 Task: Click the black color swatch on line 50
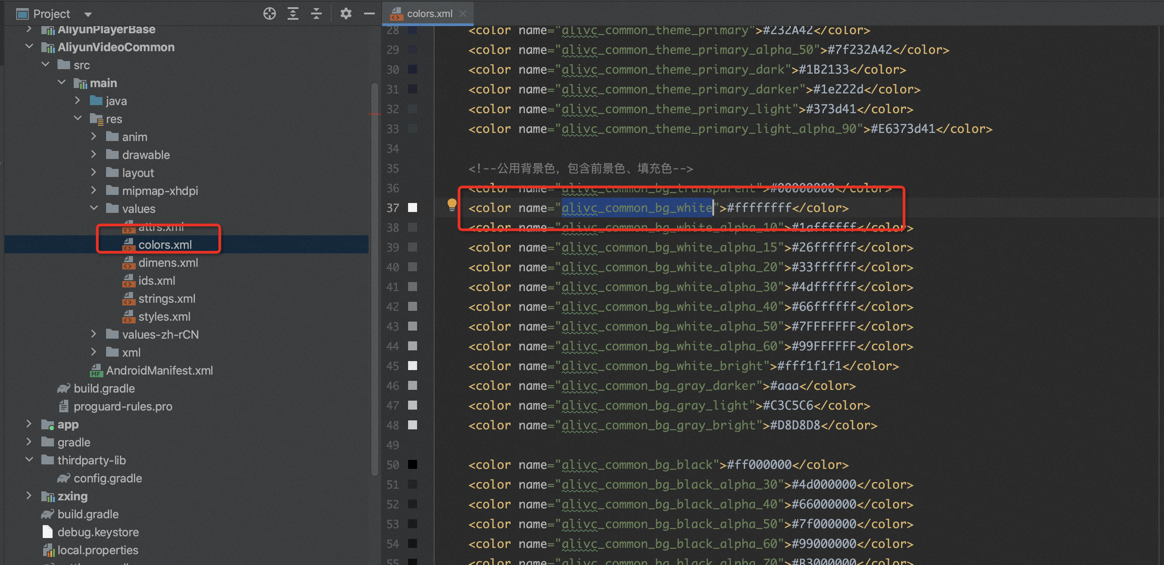coord(413,464)
